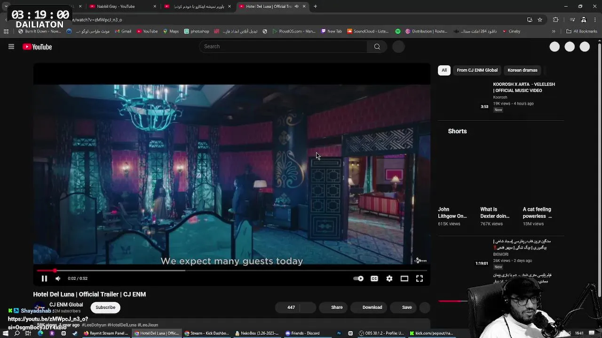This screenshot has height=338, width=602.
Task: Click the video title Hotel Del Luna
Action: [x=89, y=294]
